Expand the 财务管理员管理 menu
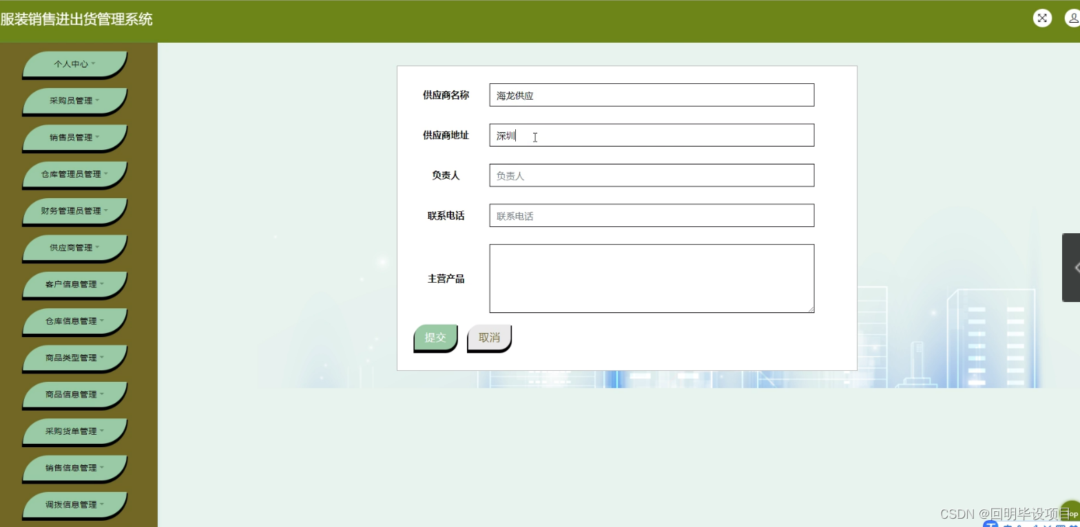The height and width of the screenshot is (527, 1080). coord(75,211)
